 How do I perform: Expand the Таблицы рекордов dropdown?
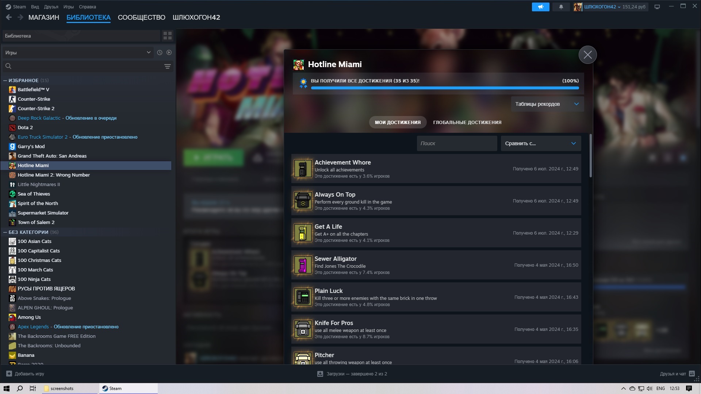pos(547,104)
